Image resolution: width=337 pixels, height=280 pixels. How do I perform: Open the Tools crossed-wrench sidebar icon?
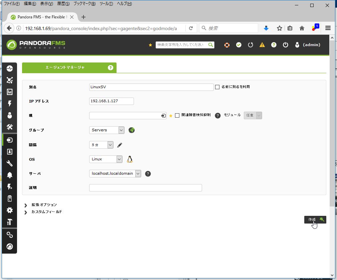pos(10,127)
